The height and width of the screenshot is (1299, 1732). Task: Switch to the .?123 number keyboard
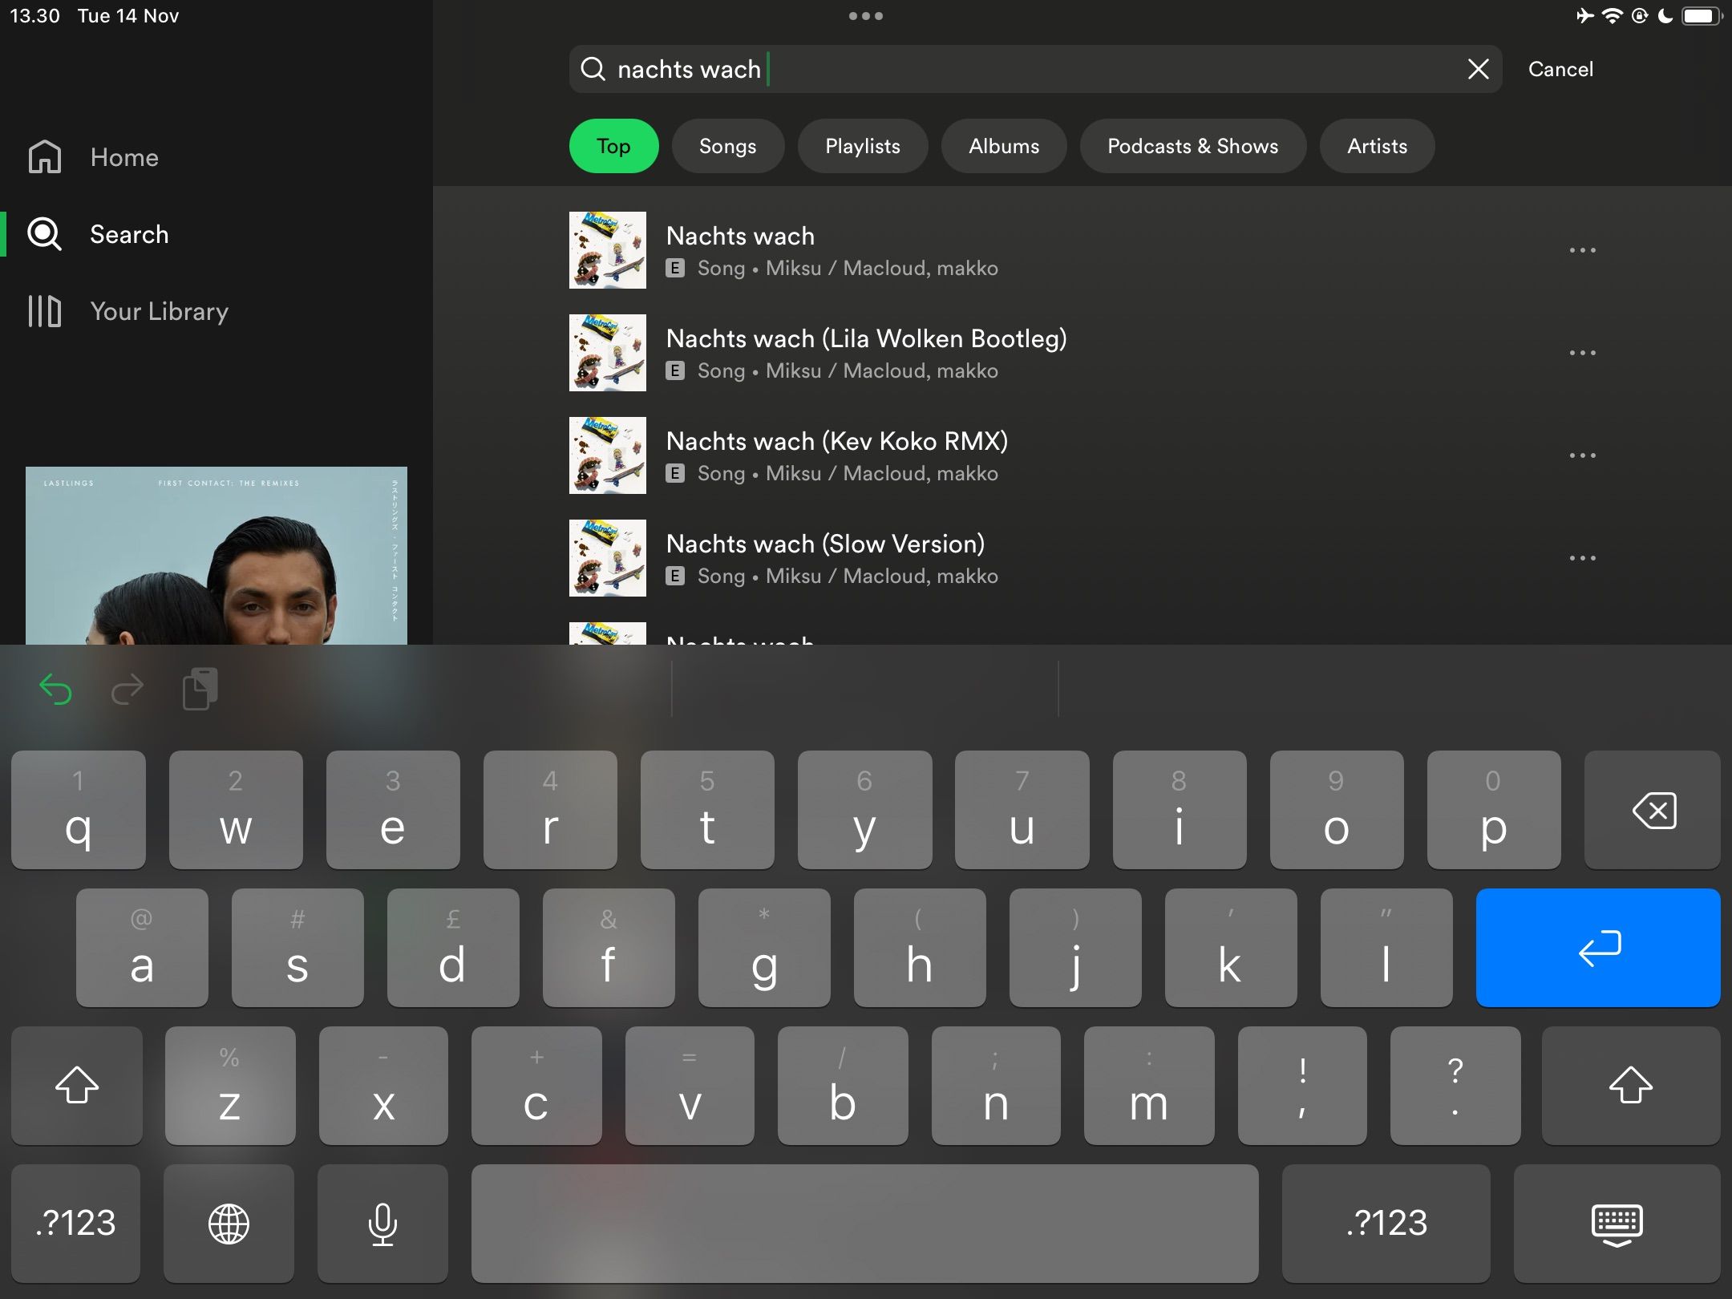pos(76,1223)
